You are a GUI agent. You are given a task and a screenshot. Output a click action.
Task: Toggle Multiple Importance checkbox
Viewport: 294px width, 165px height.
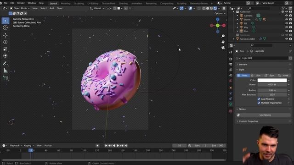point(259,103)
